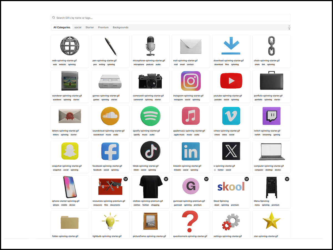This screenshot has height=250, width=333.
Task: Click the gaming tag on twitch card
Action: [277, 135]
